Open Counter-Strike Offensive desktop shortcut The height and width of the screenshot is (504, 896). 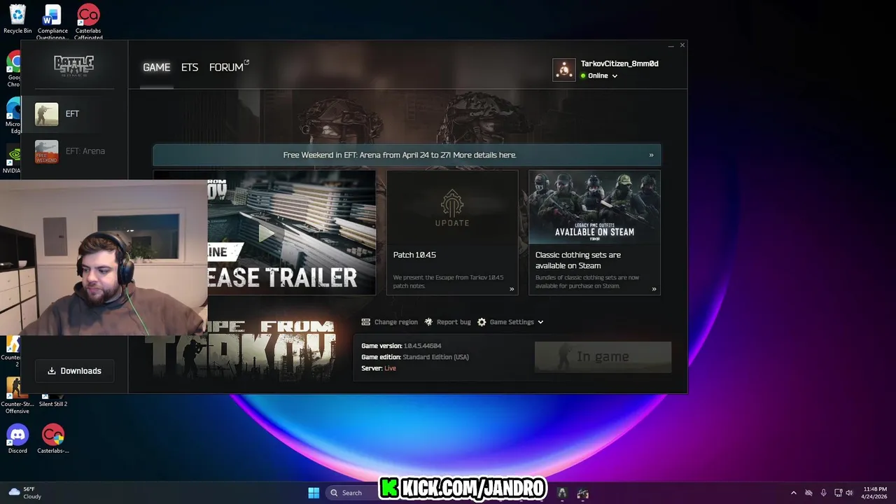(x=17, y=395)
